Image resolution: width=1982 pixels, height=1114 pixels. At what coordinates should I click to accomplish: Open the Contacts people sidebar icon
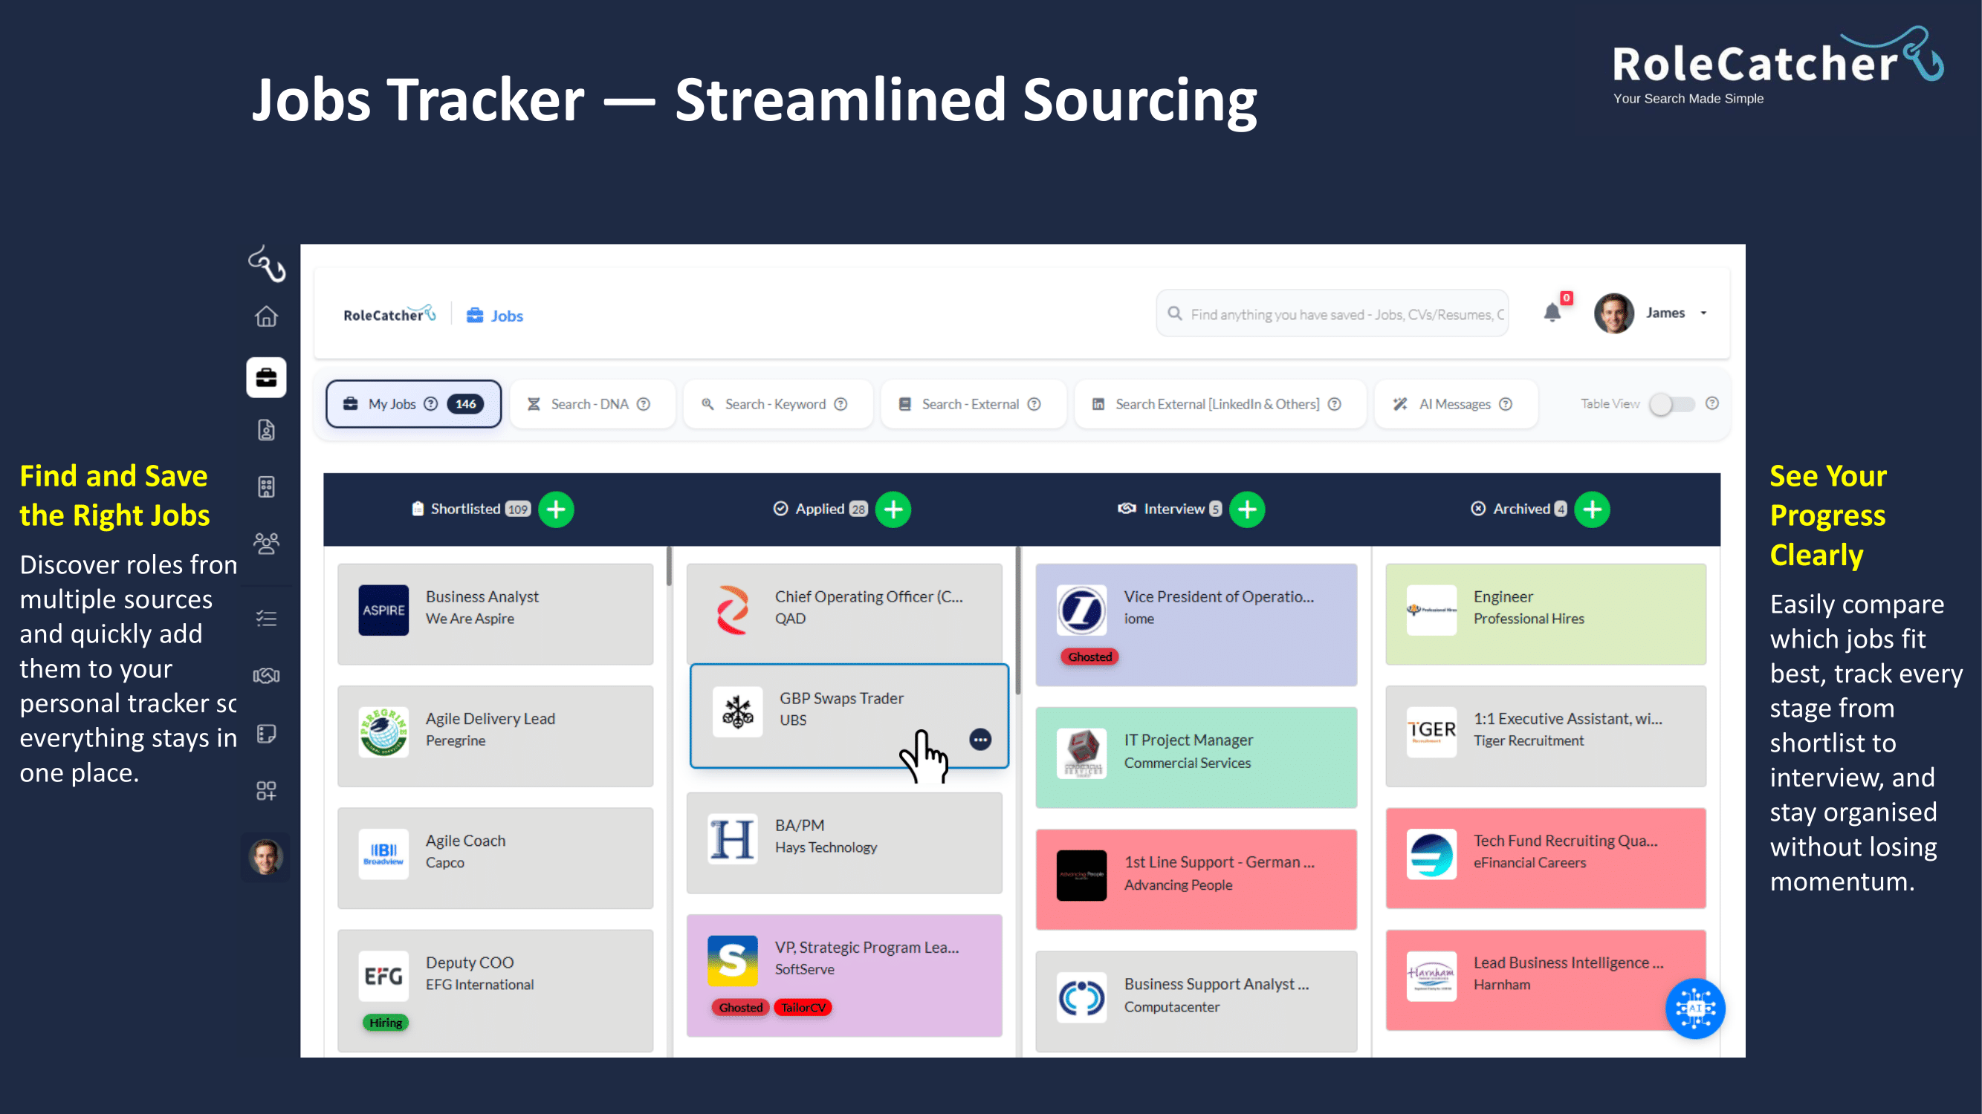266,544
